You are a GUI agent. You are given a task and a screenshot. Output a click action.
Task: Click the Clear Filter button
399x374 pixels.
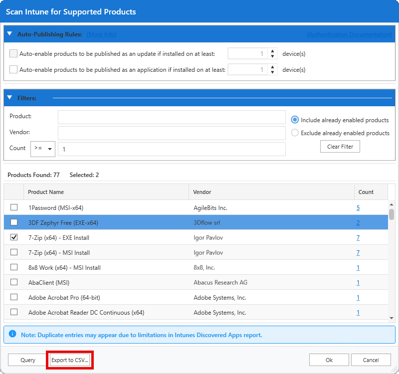[340, 146]
